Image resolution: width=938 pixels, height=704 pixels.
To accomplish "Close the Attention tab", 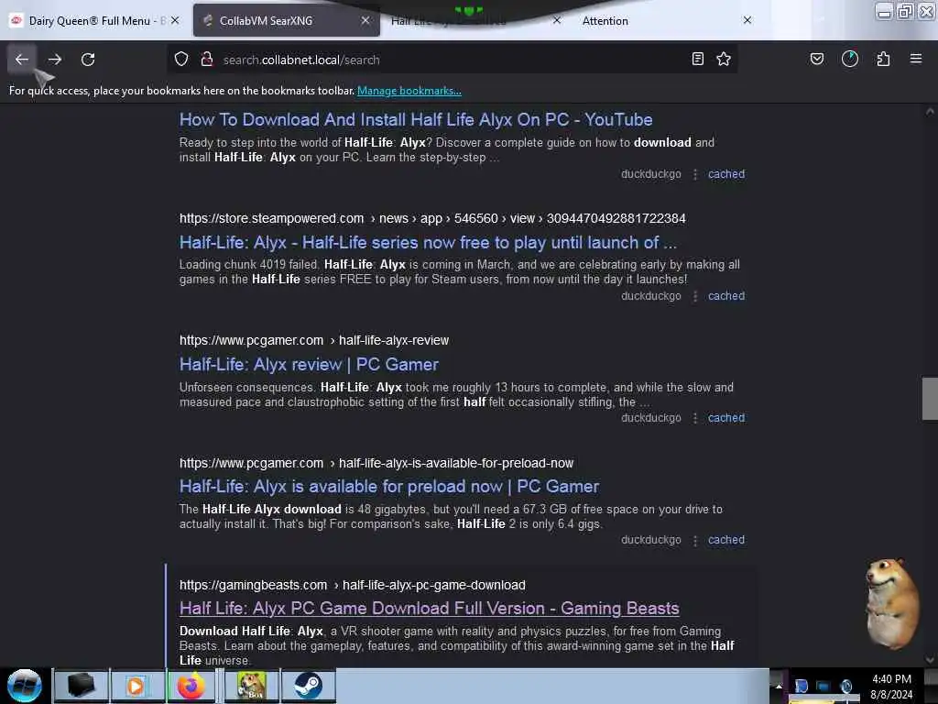I will click(747, 20).
